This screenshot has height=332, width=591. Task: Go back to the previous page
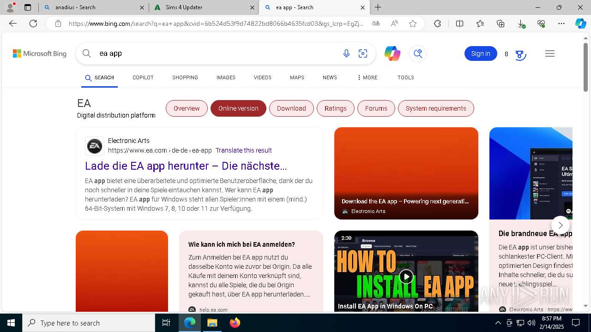pos(13,24)
